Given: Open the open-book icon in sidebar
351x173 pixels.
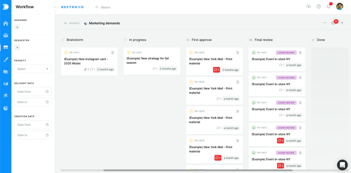Looking at the screenshot, I should click(5, 84).
